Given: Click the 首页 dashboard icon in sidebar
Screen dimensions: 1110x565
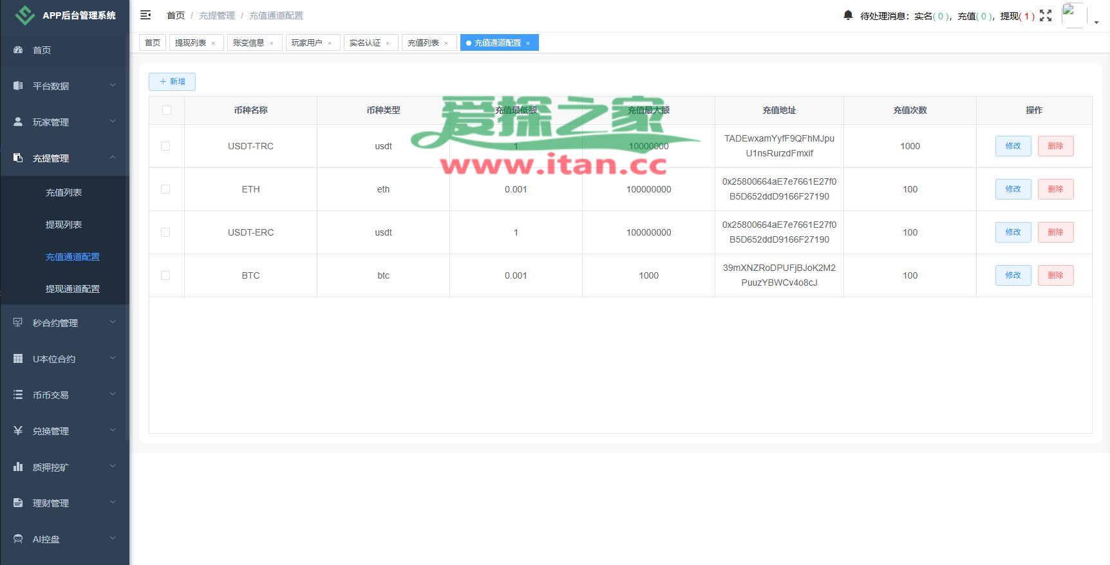Looking at the screenshot, I should tap(18, 50).
